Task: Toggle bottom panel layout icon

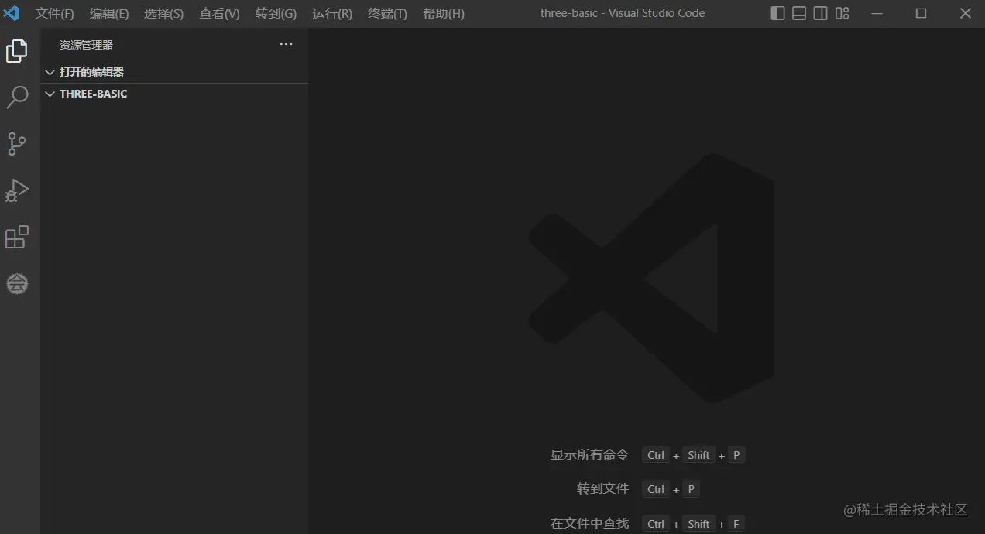Action: click(x=799, y=13)
